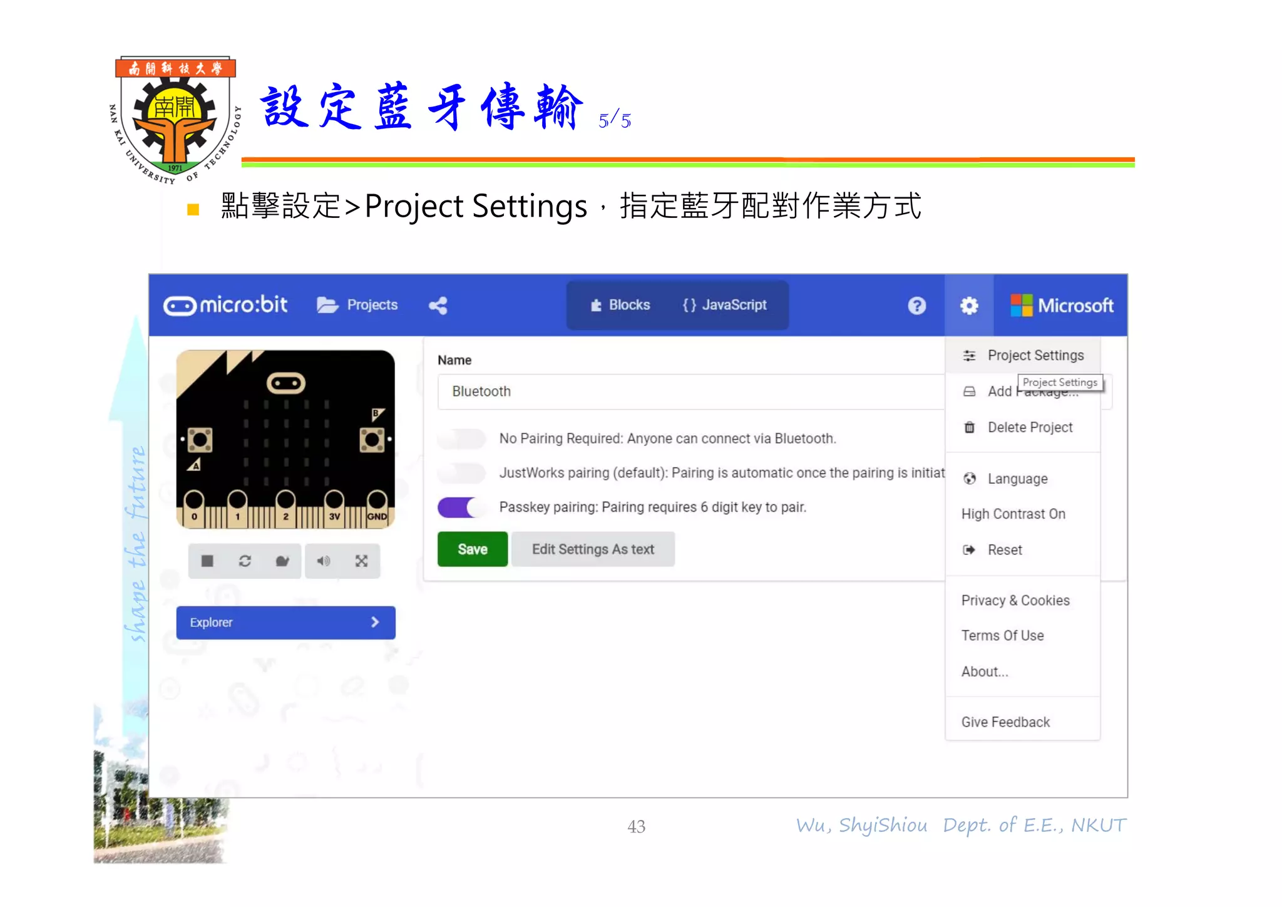
Task: Open the About... dialog
Action: pos(1023,671)
